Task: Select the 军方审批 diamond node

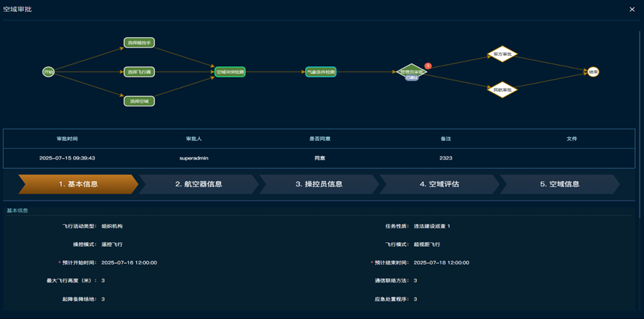Action: pos(503,54)
